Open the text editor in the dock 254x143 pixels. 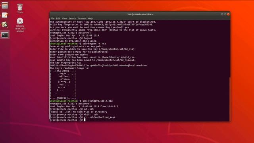5,15
